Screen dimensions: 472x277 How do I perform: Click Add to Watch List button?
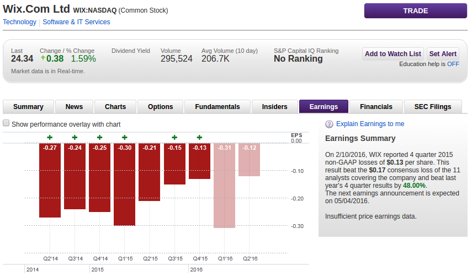pos(393,54)
